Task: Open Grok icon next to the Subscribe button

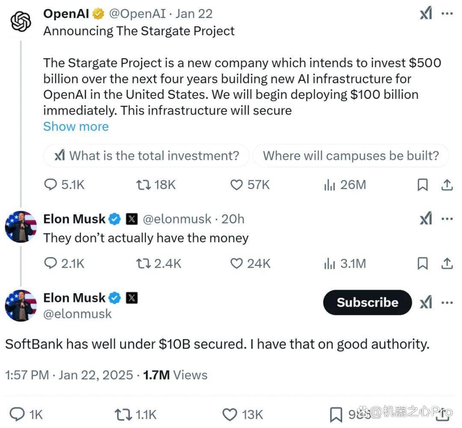Action: point(426,303)
